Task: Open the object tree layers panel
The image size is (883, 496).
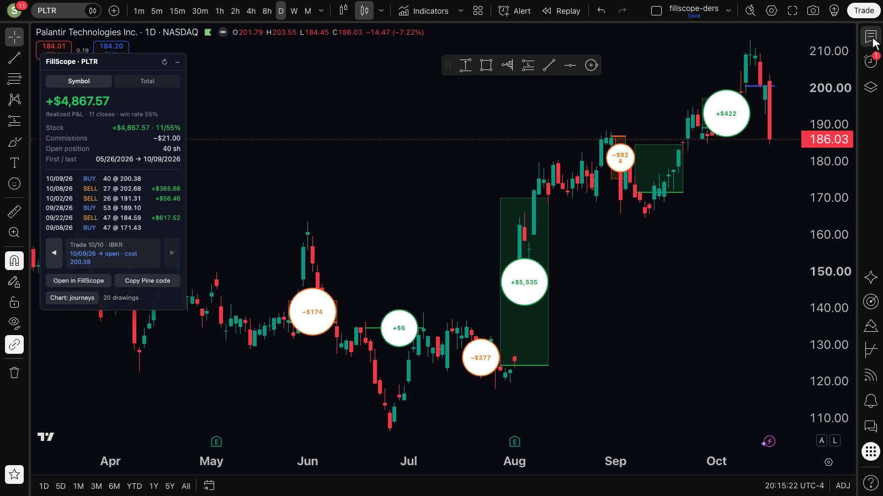Action: [x=871, y=87]
